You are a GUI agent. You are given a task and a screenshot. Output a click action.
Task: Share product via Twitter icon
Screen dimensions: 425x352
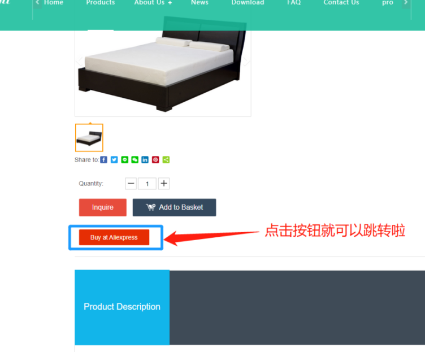114,159
